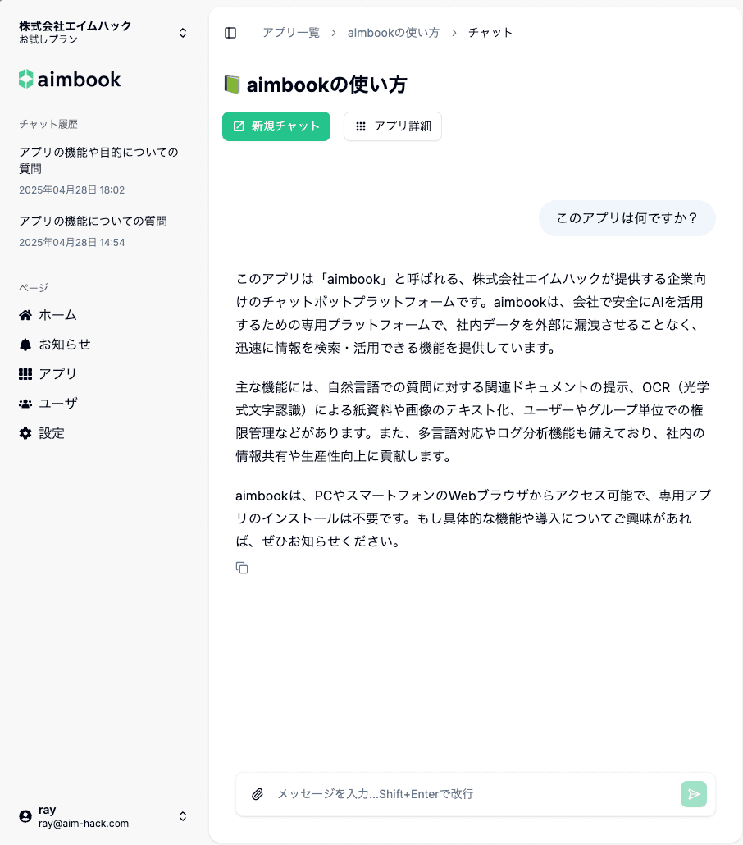Image resolution: width=743 pixels, height=845 pixels.
Task: Expand the ray user account menu
Action: pos(183,816)
